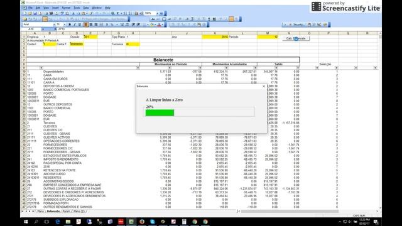Apply Percent style icon
402x226 pixels.
point(112,24)
